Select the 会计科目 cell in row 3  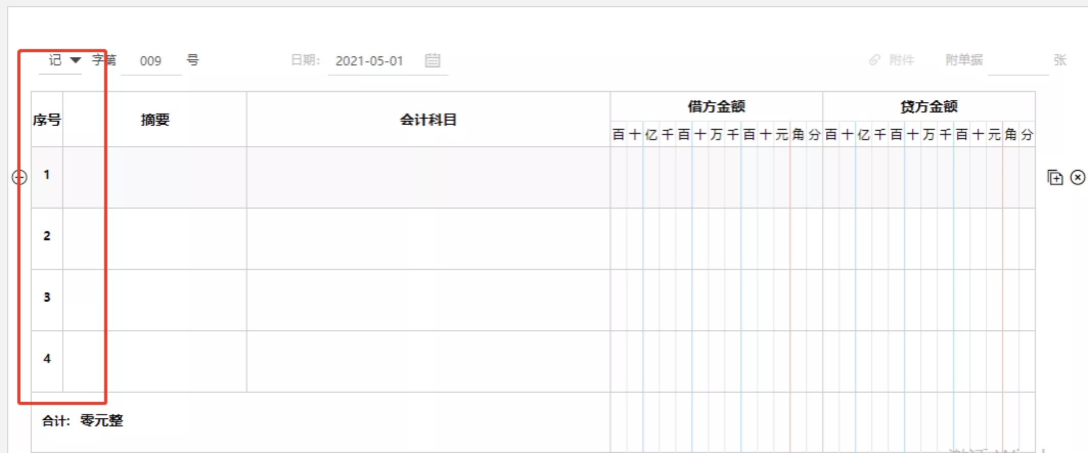[x=428, y=300]
